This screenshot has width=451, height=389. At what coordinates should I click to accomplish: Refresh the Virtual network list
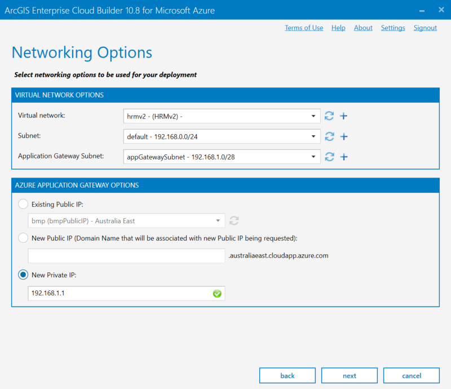(x=329, y=116)
